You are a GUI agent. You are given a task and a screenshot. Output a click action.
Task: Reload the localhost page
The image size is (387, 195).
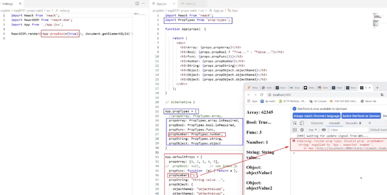(262, 94)
